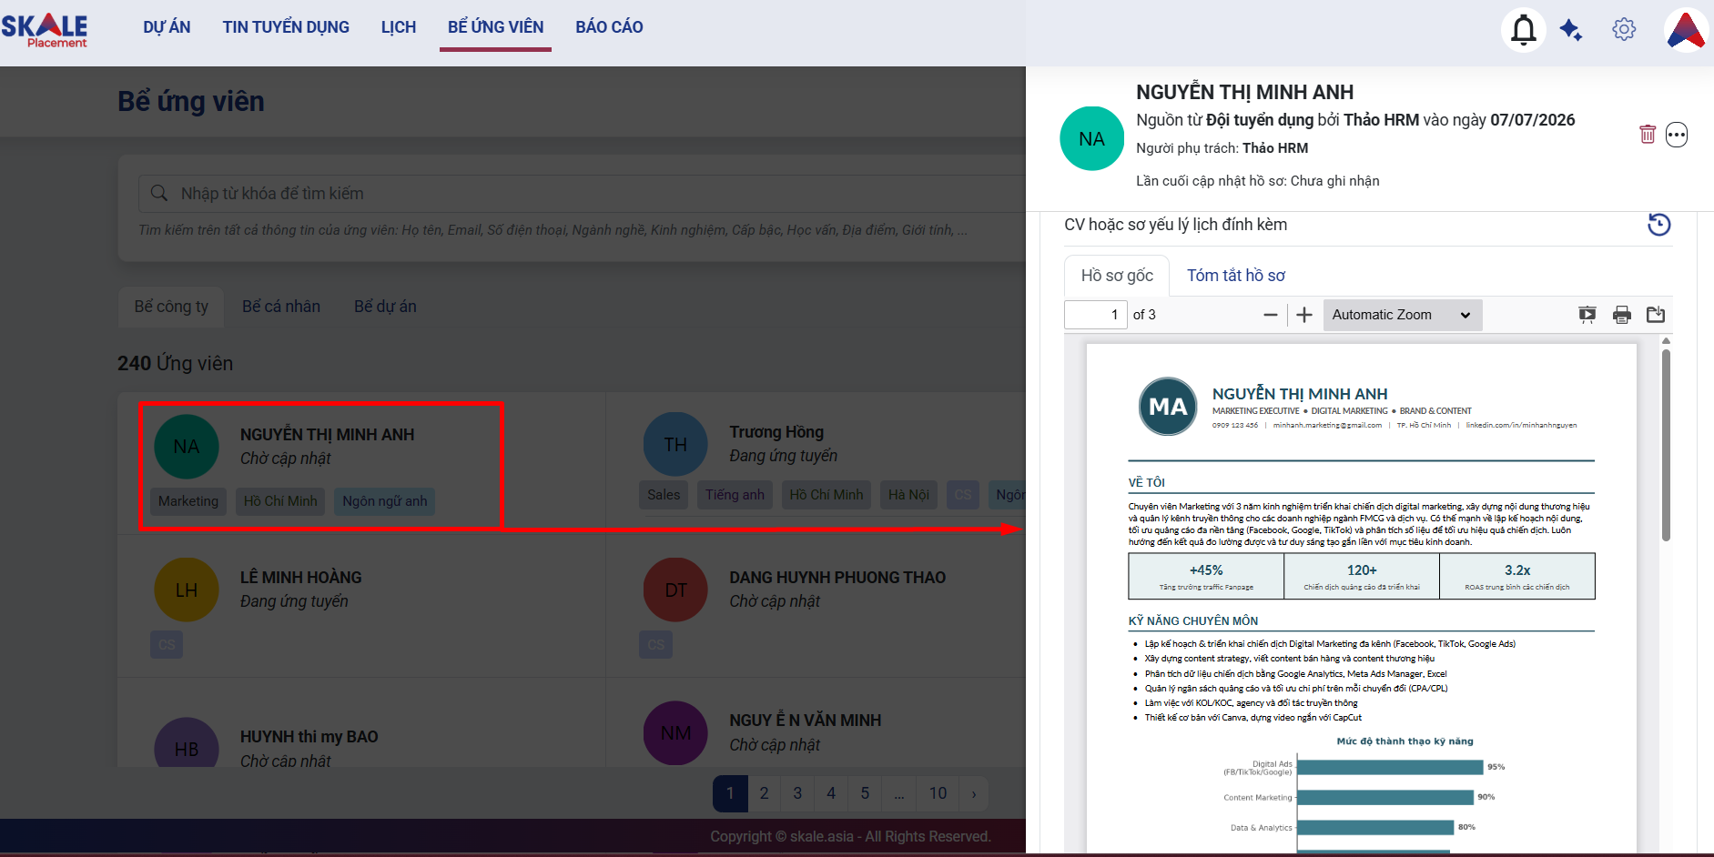Select current page 1 button
1714x857 pixels.
coord(730,793)
